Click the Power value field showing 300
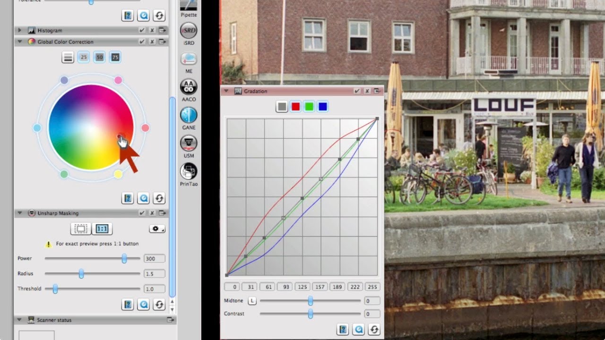Image resolution: width=605 pixels, height=340 pixels. [x=155, y=258]
